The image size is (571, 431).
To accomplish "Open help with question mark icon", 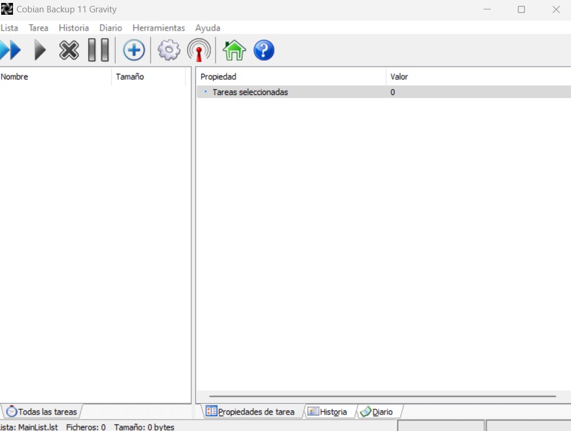I will coord(264,51).
